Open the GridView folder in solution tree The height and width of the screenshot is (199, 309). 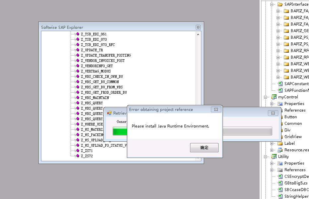coord(293,137)
